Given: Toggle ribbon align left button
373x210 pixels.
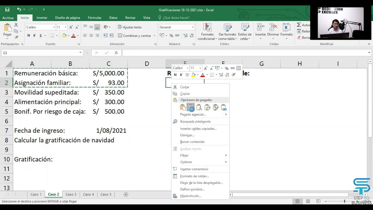Looking at the screenshot, I should tap(85, 36).
